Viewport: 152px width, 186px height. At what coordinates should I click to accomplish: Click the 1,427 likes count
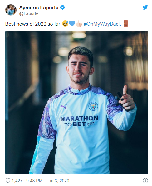pyautogui.click(x=17, y=181)
